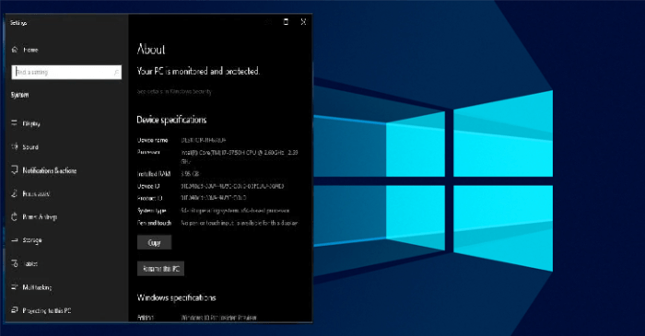Open the Storage settings
Image resolution: width=645 pixels, height=336 pixels.
pos(32,240)
